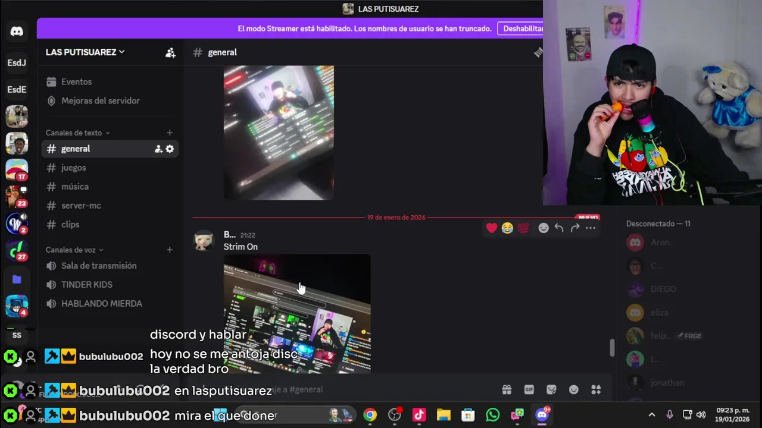Open the Strim On image attachment

pos(297,314)
